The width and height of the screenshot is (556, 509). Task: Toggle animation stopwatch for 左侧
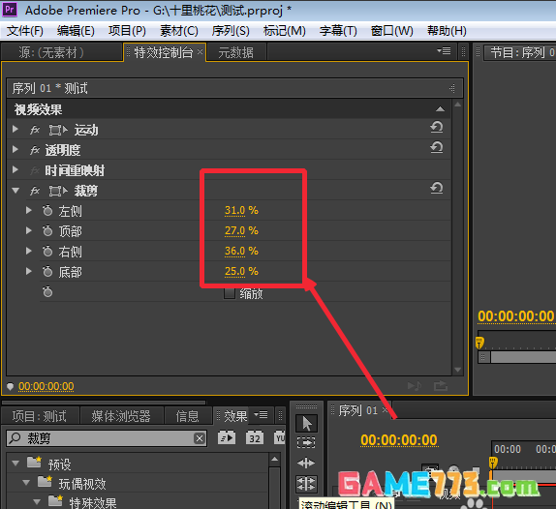(47, 210)
